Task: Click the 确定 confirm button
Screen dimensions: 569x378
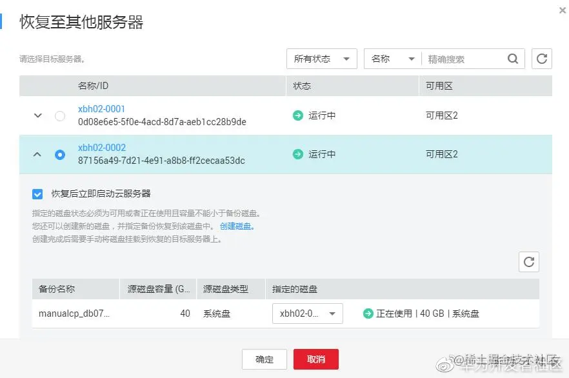Action: [264, 359]
